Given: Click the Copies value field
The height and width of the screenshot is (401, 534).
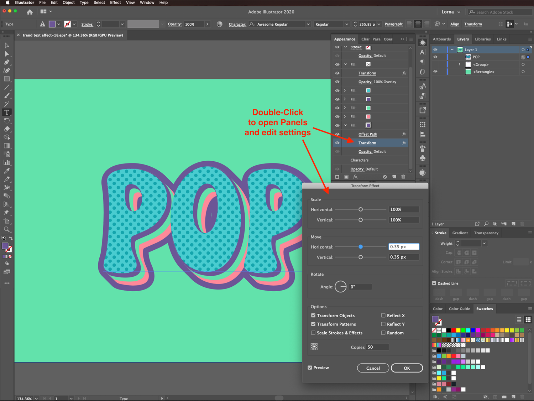Looking at the screenshot, I should 378,347.
